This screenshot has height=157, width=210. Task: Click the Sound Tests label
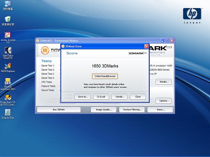(x=48, y=90)
